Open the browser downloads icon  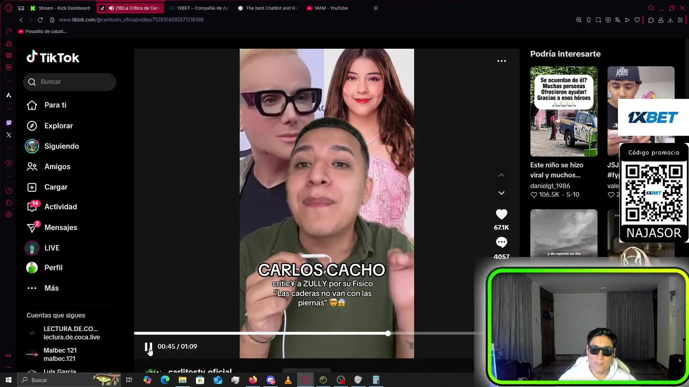(670, 20)
